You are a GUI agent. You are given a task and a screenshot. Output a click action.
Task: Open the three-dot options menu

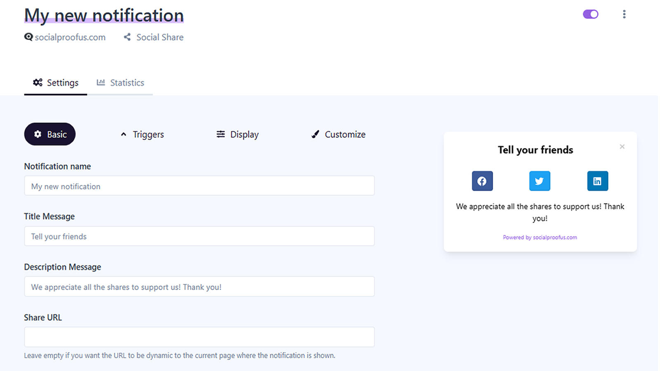click(x=624, y=14)
